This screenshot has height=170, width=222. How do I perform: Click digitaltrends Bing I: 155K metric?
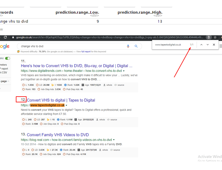point(57,85)
